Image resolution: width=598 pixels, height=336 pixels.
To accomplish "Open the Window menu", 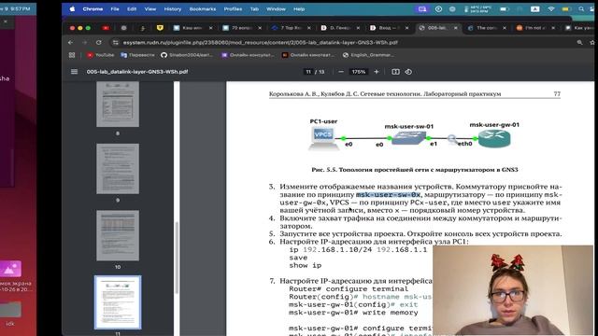I will click(x=276, y=8).
